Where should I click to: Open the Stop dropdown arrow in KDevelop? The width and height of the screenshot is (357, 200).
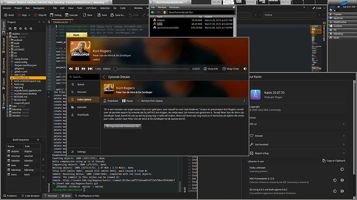pyautogui.click(x=29, y=15)
